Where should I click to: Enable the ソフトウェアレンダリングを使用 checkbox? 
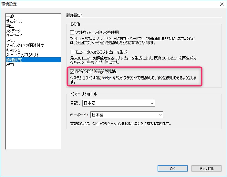click(72, 33)
